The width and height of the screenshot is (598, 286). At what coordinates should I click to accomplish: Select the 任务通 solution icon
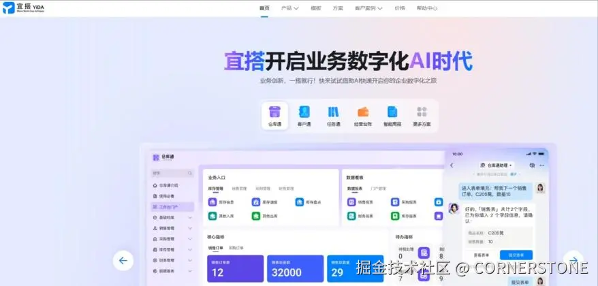(333, 112)
